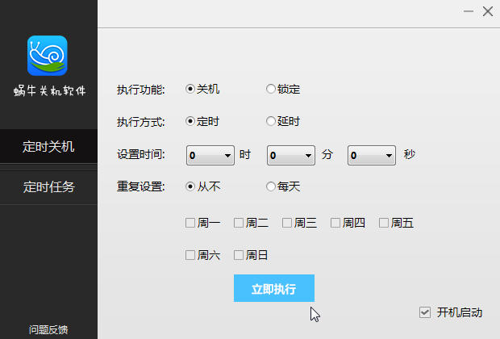
Task: Open the 问题反馈 link
Action: tap(48, 329)
